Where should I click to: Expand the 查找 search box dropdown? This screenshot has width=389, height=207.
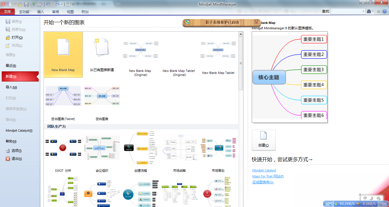click(x=363, y=11)
